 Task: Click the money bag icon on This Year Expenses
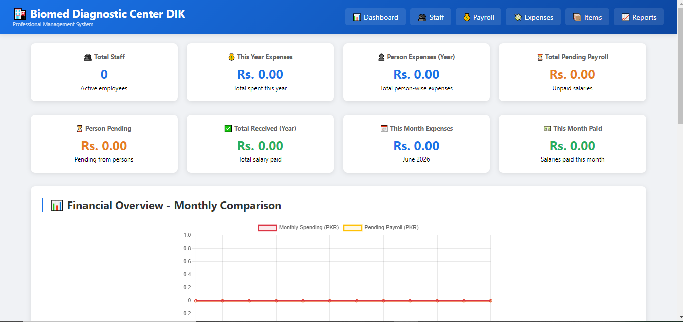pyautogui.click(x=231, y=57)
